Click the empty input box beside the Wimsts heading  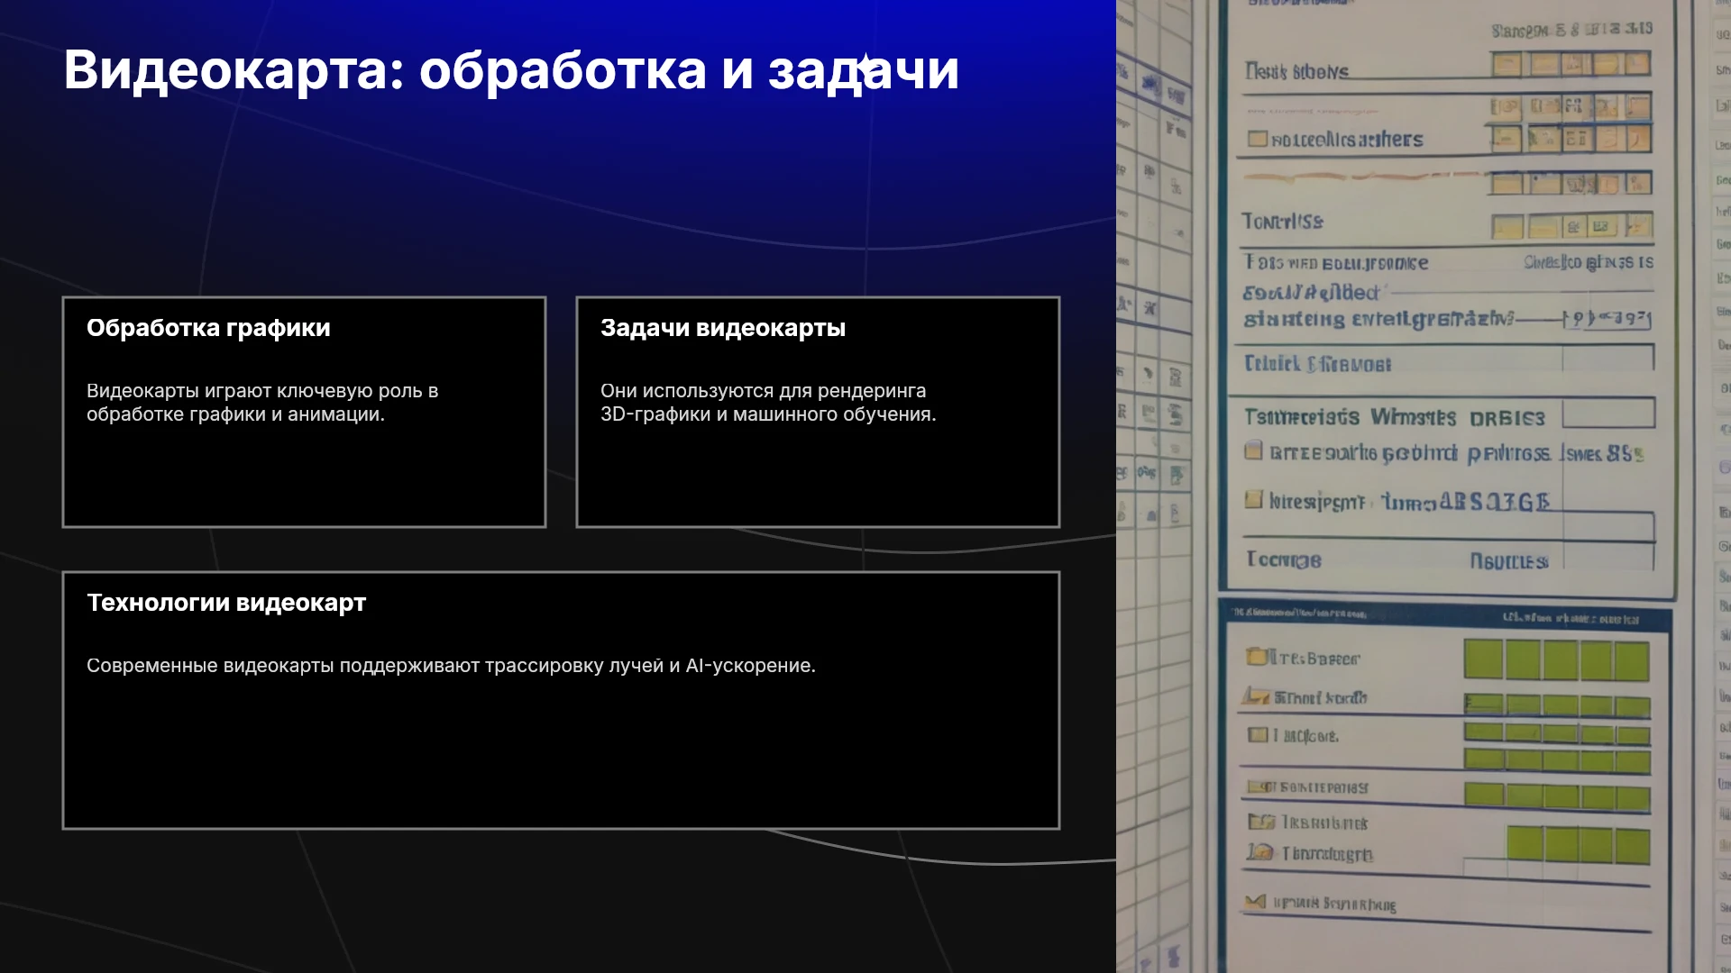click(1608, 414)
